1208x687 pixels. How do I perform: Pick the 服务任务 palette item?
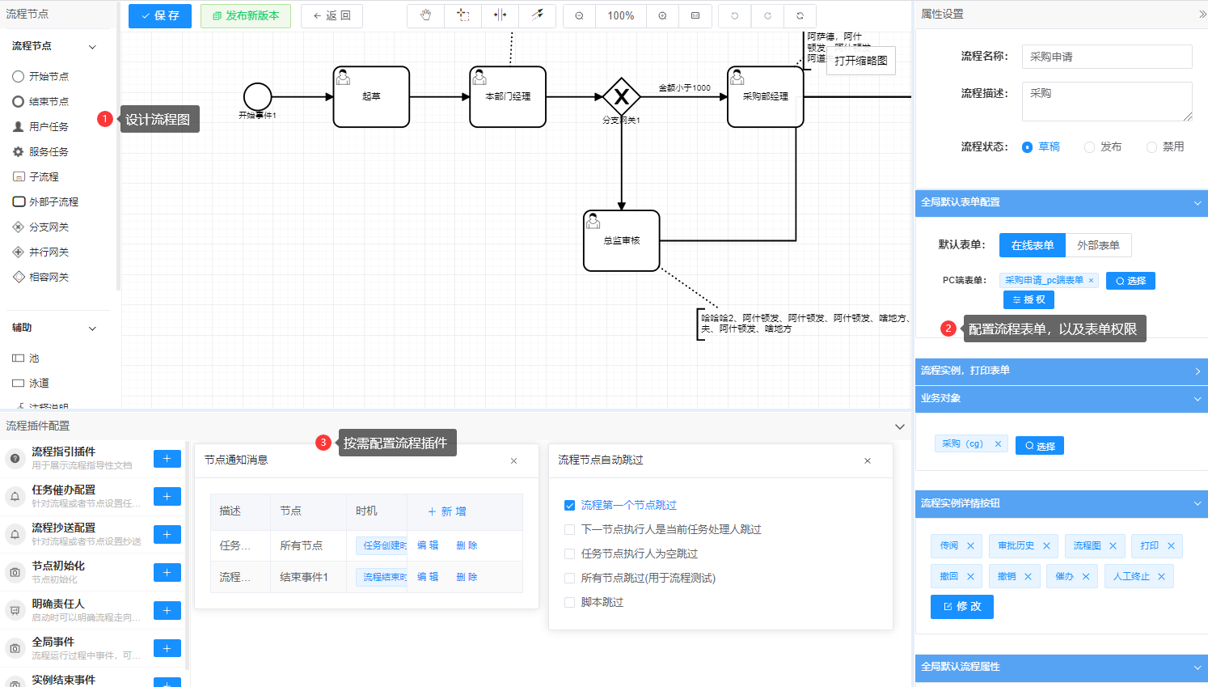point(40,151)
